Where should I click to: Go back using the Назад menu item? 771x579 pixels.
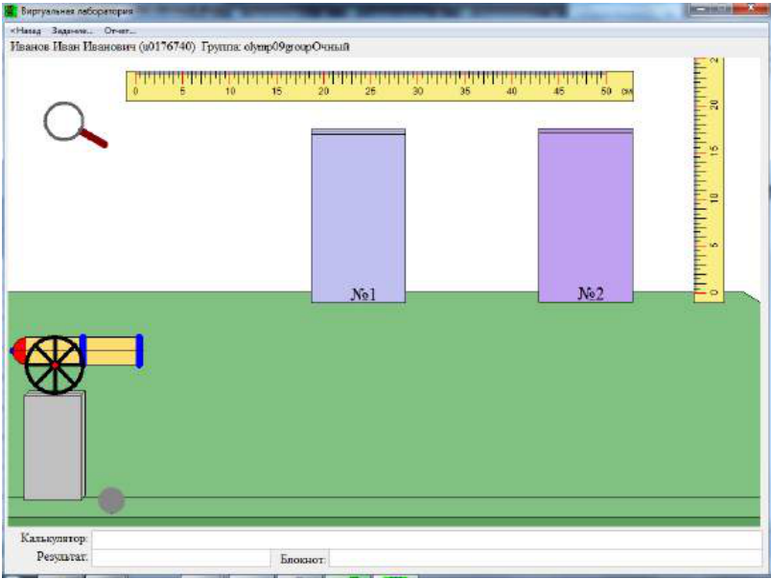26,31
